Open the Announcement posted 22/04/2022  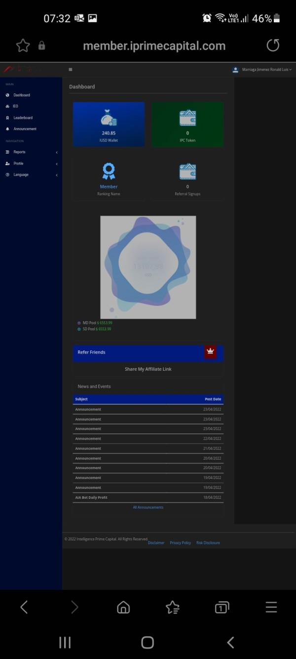(148, 439)
